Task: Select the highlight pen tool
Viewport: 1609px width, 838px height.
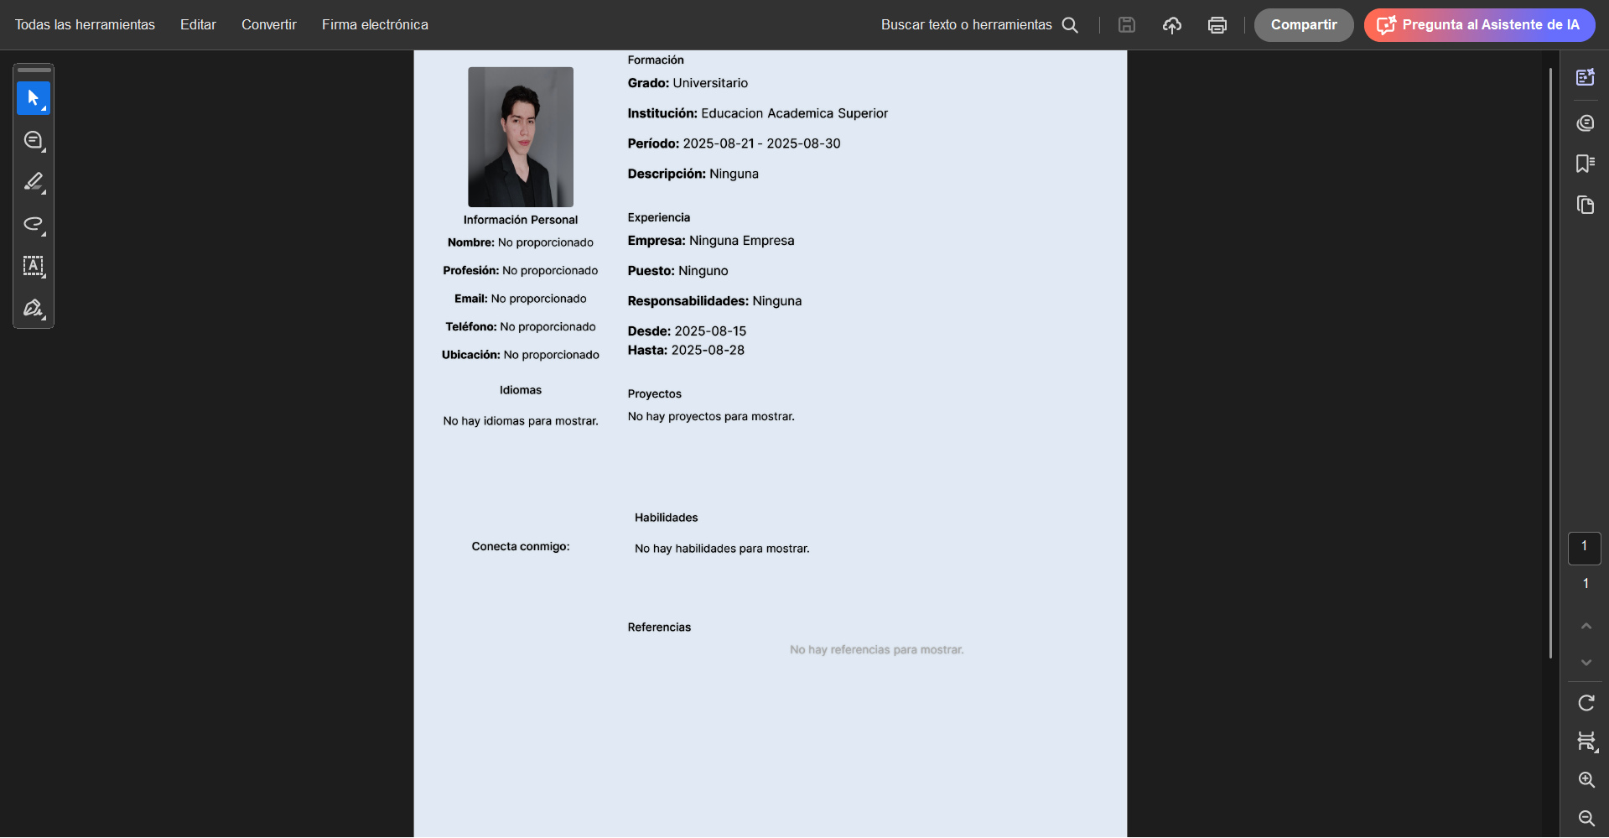Action: pos(33,182)
